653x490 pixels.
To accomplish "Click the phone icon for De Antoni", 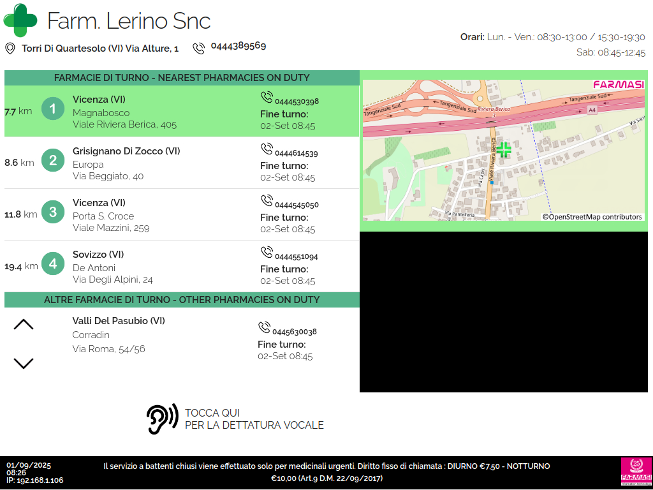I will (x=267, y=252).
